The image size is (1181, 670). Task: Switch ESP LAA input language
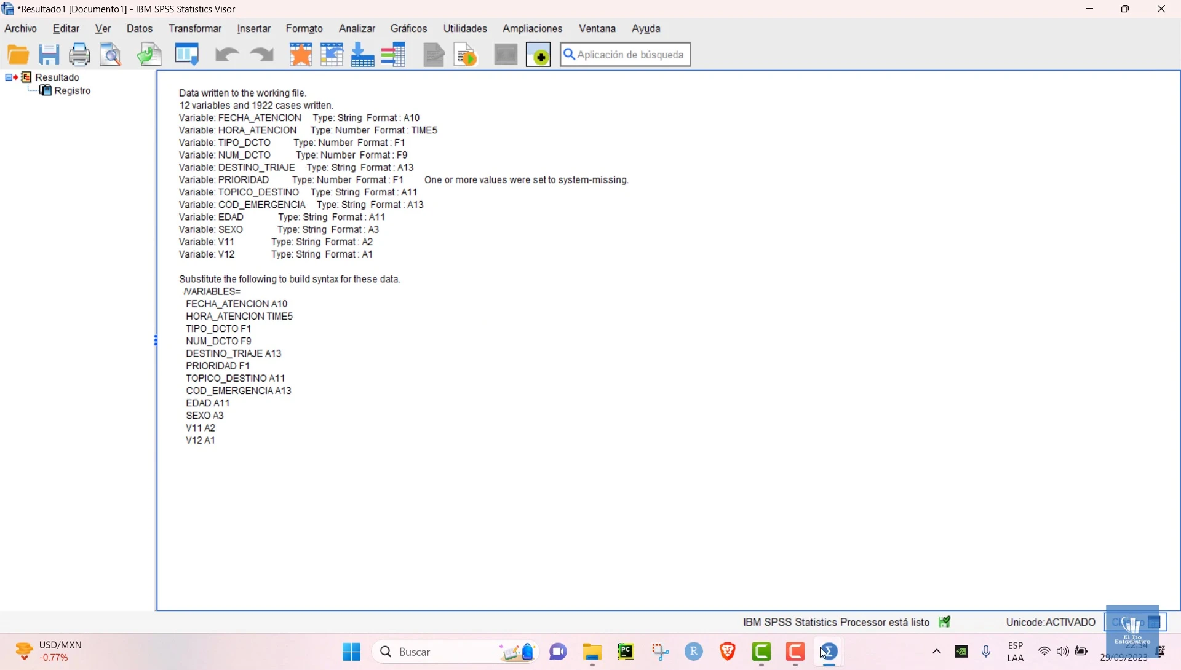[1016, 652]
